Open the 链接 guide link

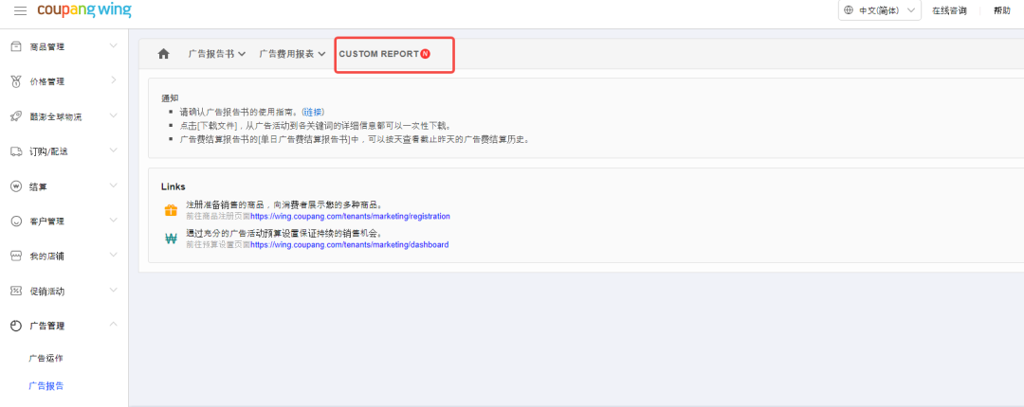click(314, 112)
